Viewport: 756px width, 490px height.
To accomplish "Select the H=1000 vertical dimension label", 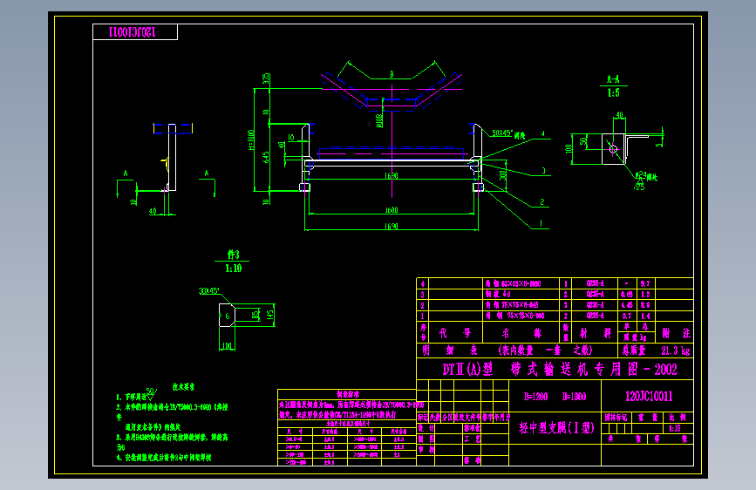I will coord(251,140).
